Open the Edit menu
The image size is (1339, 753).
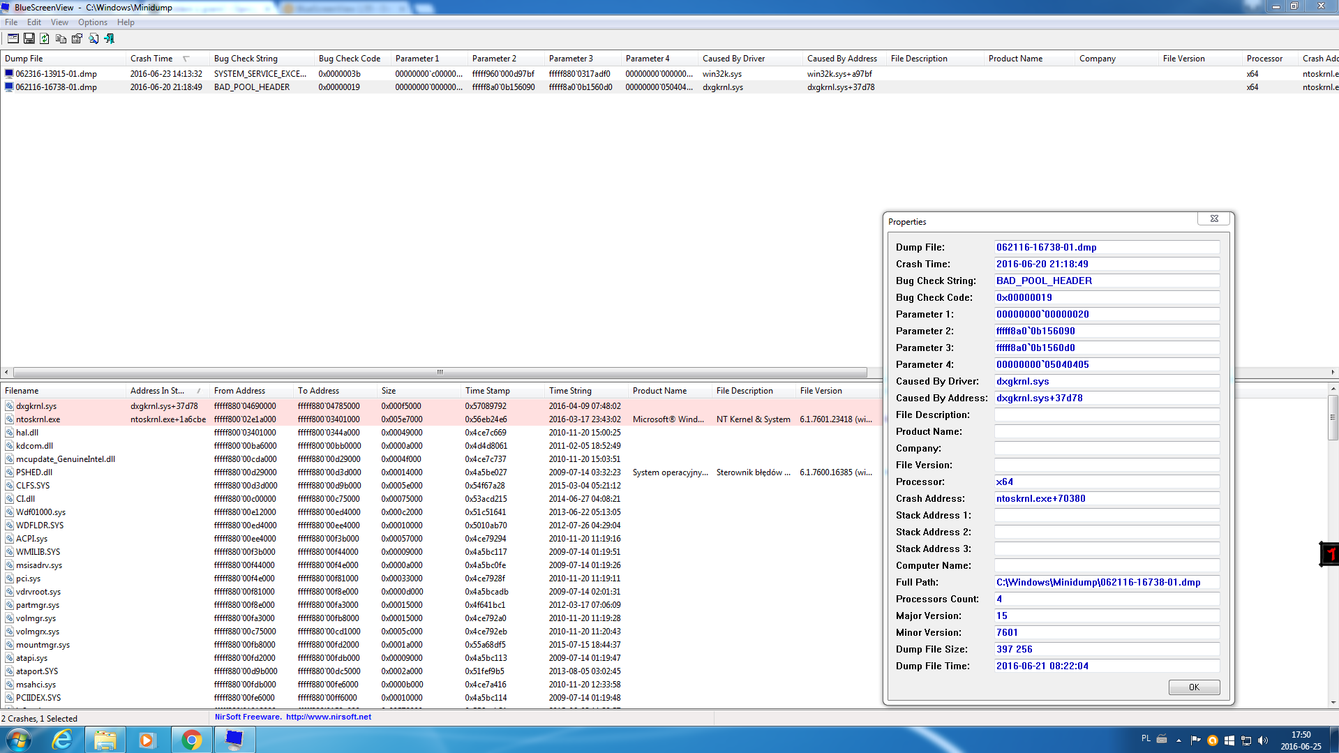(x=34, y=22)
